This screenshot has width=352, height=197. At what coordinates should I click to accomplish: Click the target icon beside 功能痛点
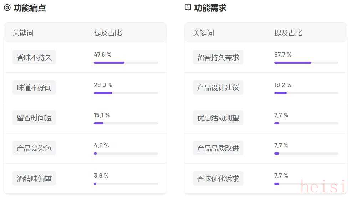coord(7,7)
